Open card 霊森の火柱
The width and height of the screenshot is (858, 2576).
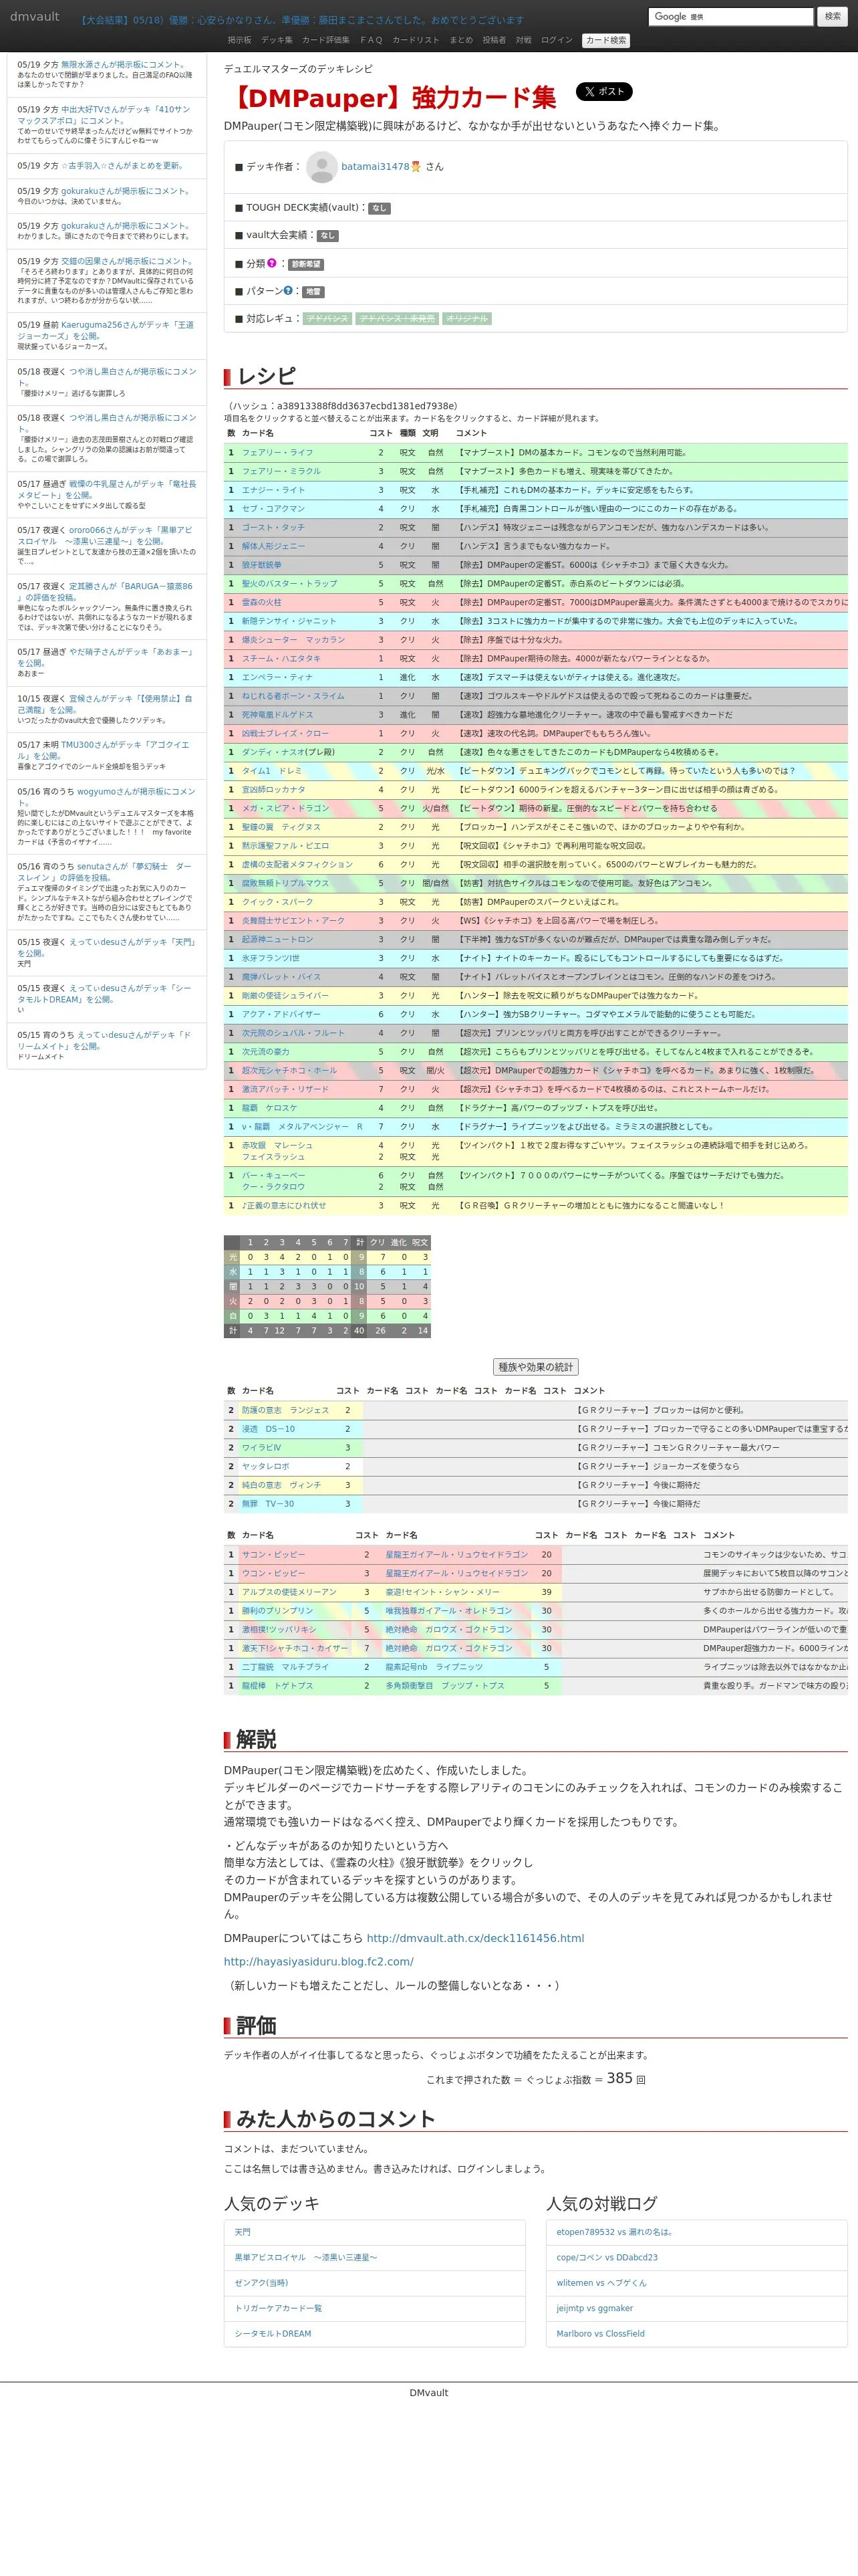tap(262, 602)
